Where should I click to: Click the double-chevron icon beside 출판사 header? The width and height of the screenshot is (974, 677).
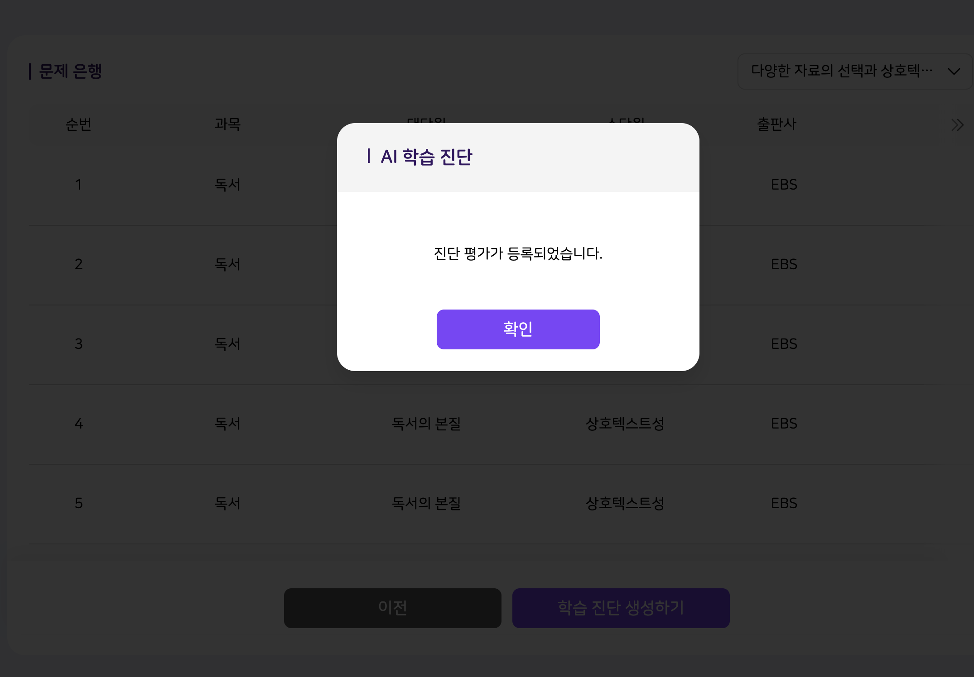(957, 125)
